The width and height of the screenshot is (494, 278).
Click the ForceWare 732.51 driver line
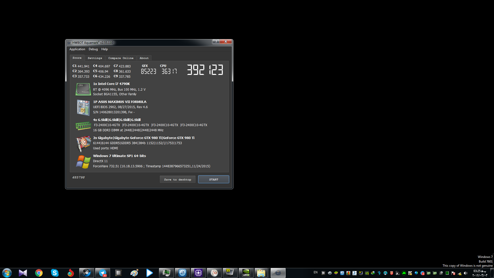152,166
